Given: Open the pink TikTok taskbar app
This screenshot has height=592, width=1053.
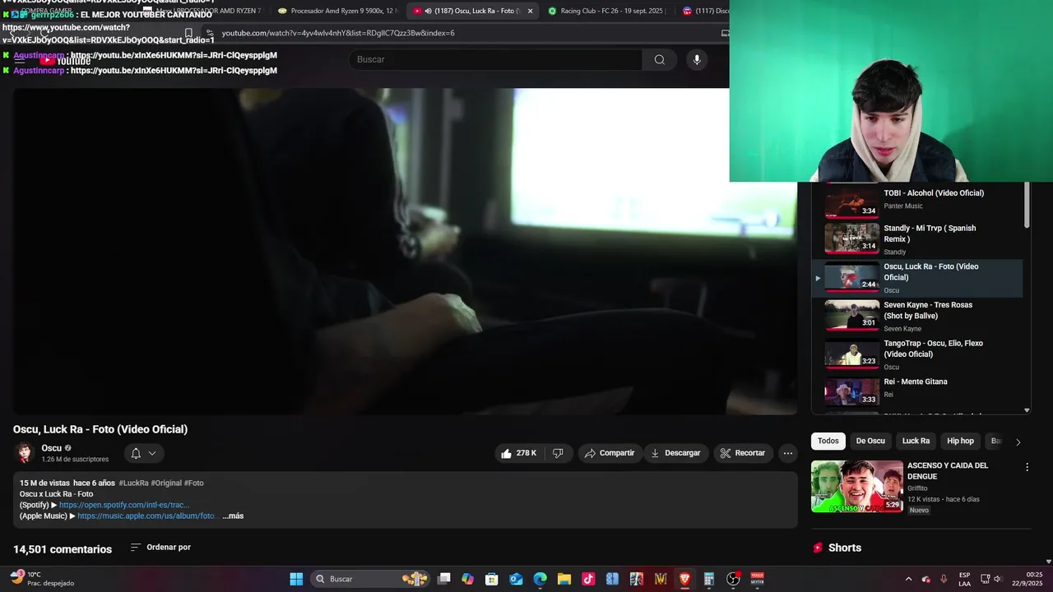Looking at the screenshot, I should 588,579.
